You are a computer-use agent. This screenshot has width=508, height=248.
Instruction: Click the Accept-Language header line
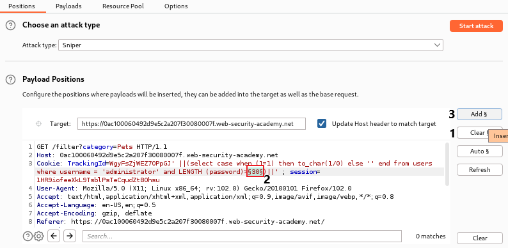96,205
